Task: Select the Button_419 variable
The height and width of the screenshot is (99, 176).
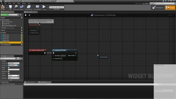Action: (6, 35)
